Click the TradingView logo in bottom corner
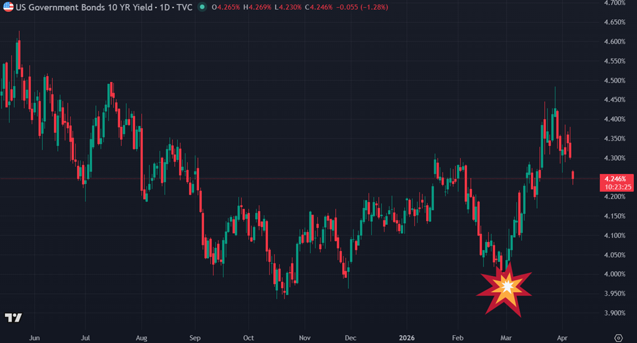637x343 pixels. click(13, 318)
